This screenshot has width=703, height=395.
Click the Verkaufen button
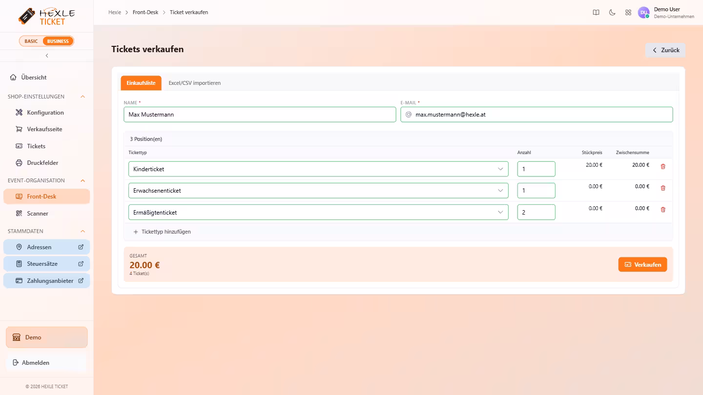pyautogui.click(x=642, y=264)
